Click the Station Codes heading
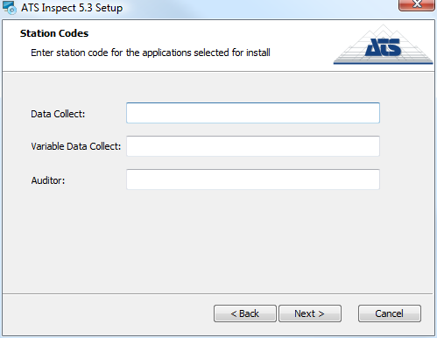This screenshot has height=338, width=437. click(54, 33)
